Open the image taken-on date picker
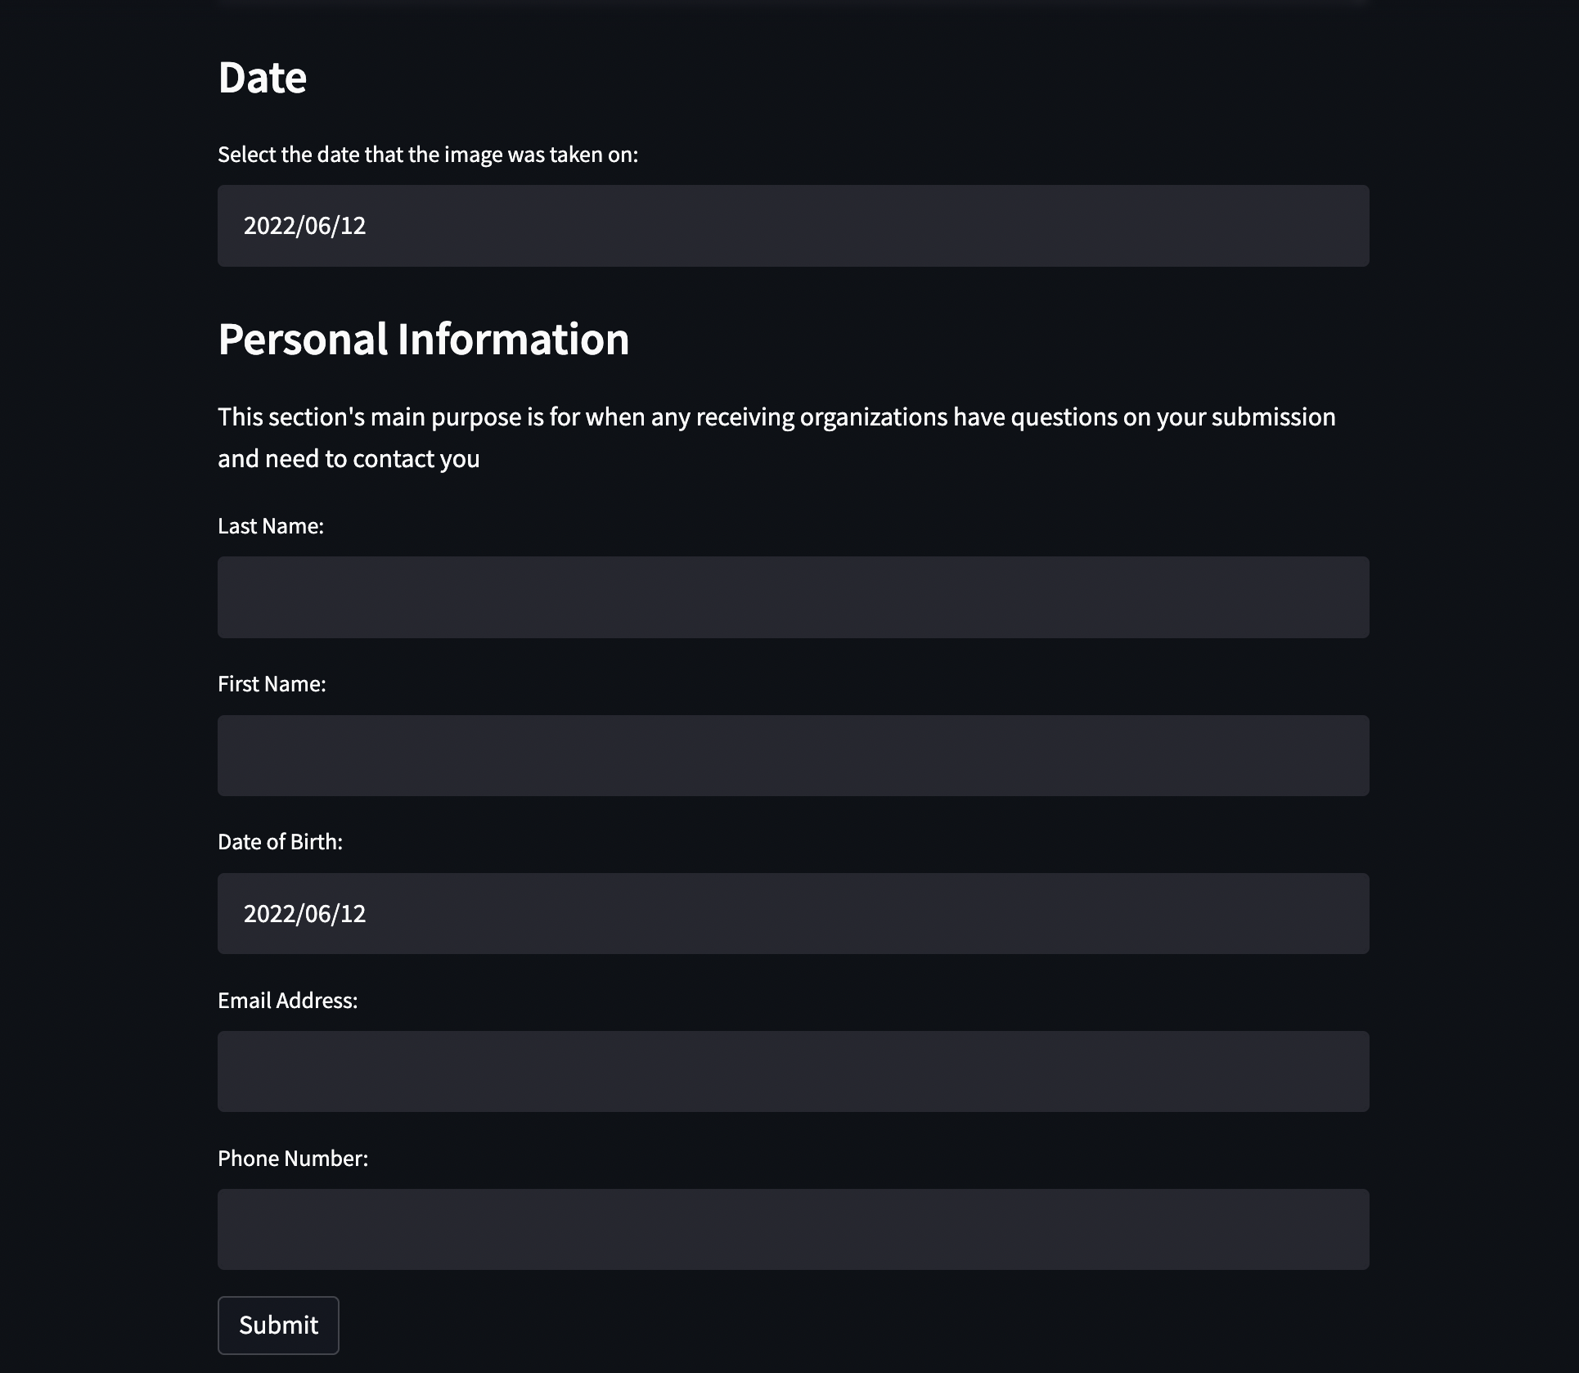1579x1373 pixels. 793,226
